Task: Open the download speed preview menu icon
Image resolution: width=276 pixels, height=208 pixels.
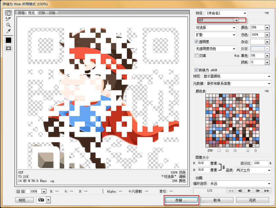Action: pos(52,181)
